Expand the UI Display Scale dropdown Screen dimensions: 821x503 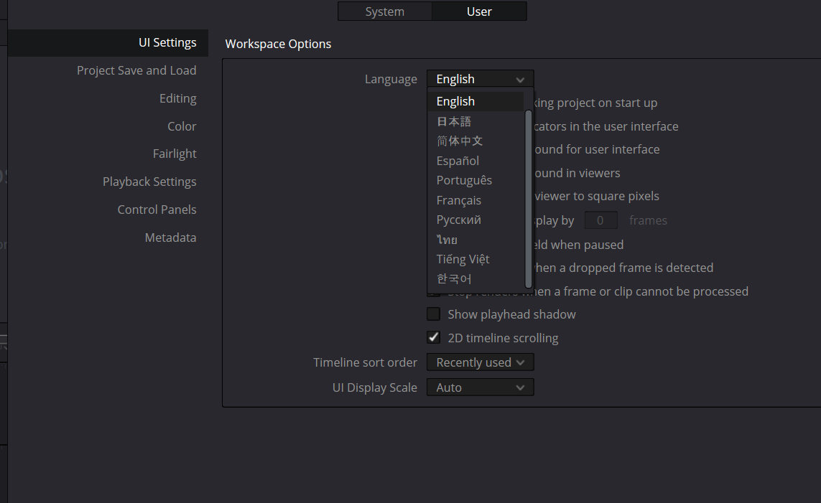pyautogui.click(x=480, y=387)
